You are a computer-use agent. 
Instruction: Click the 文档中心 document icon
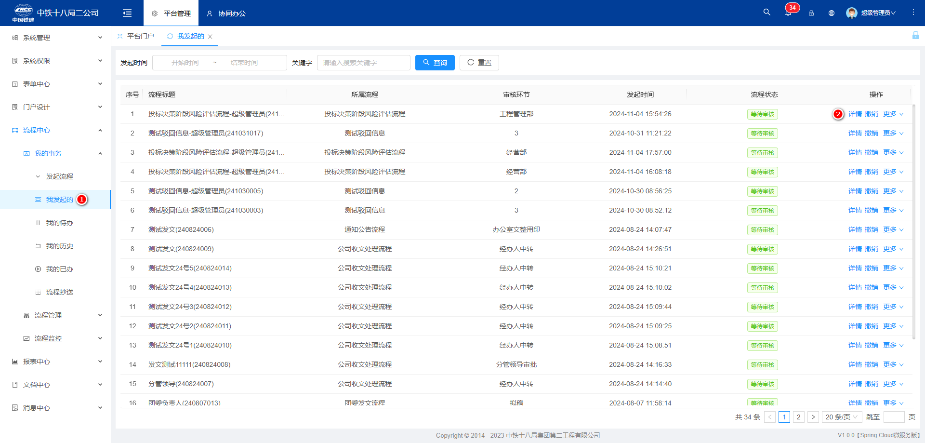click(15, 385)
